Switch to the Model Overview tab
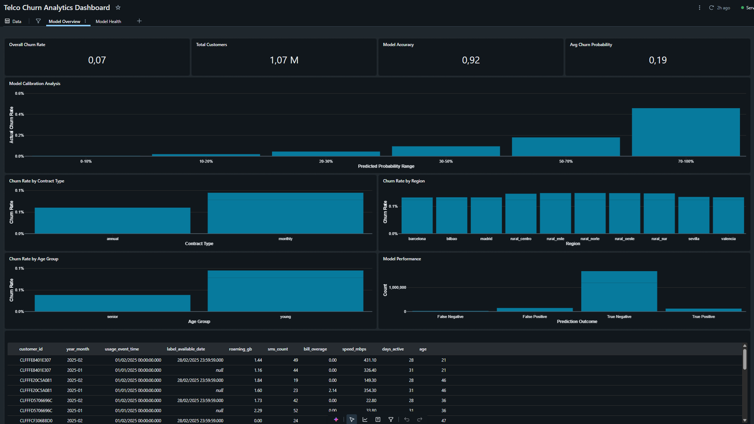The width and height of the screenshot is (754, 424). (64, 21)
